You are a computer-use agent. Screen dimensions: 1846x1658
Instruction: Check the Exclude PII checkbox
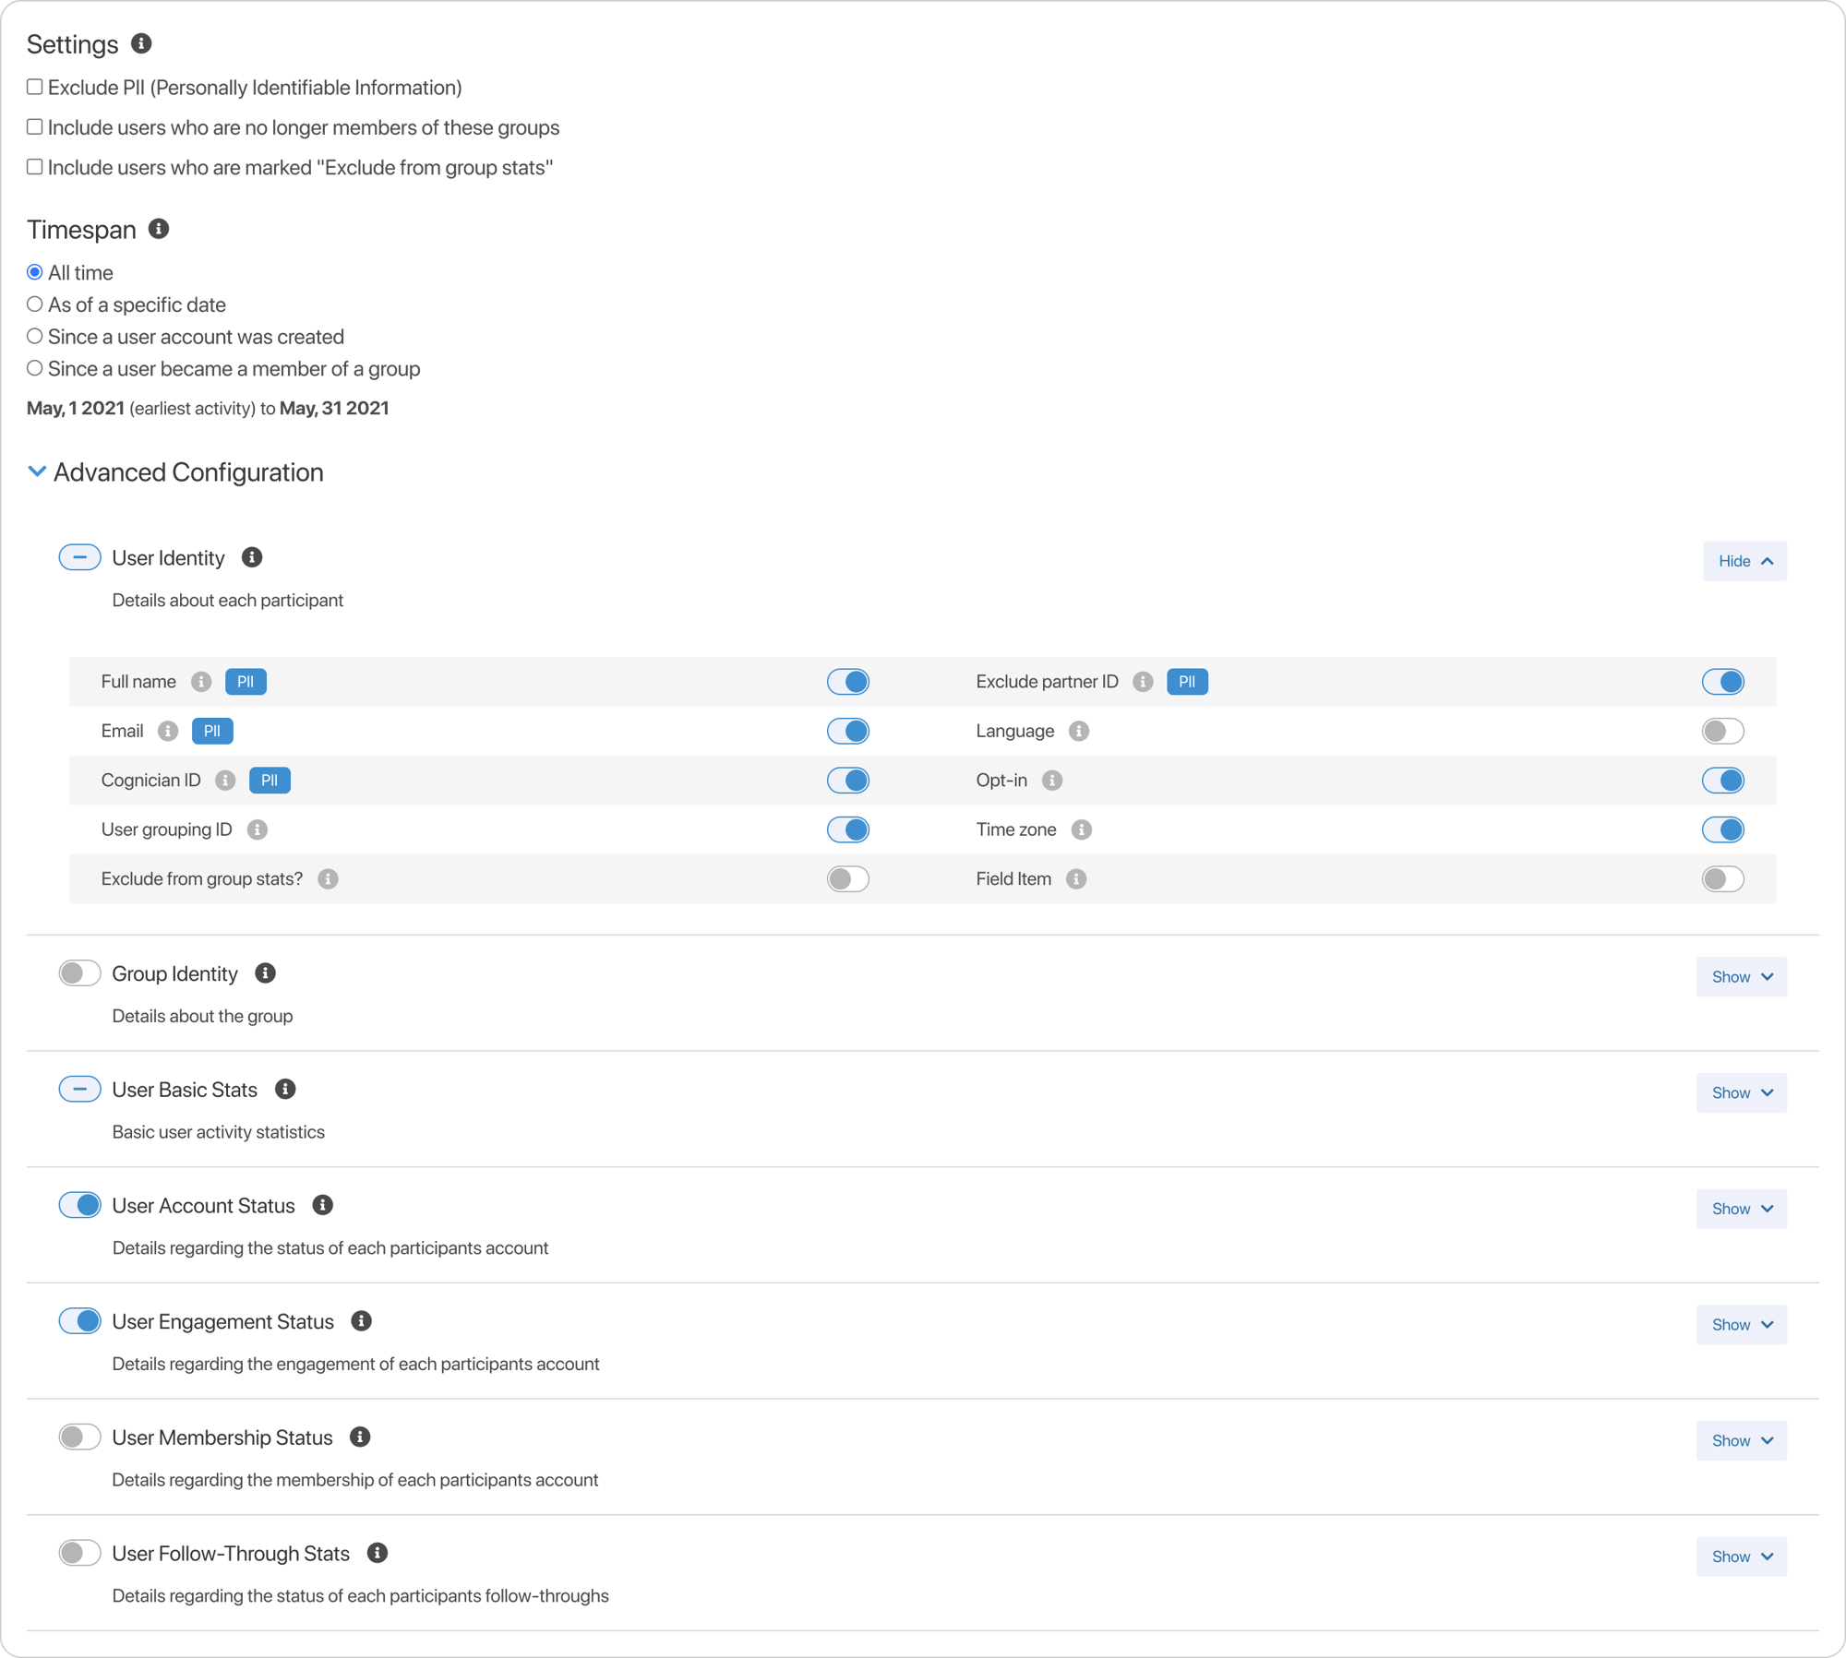[x=35, y=88]
